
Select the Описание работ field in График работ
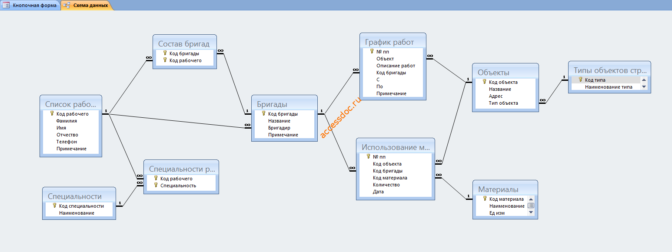point(393,66)
